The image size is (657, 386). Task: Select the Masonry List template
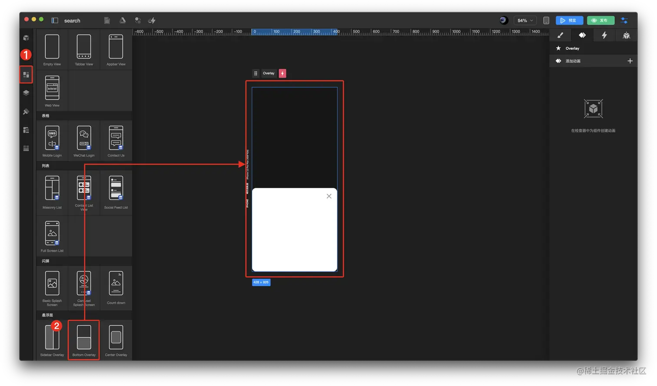52,192
